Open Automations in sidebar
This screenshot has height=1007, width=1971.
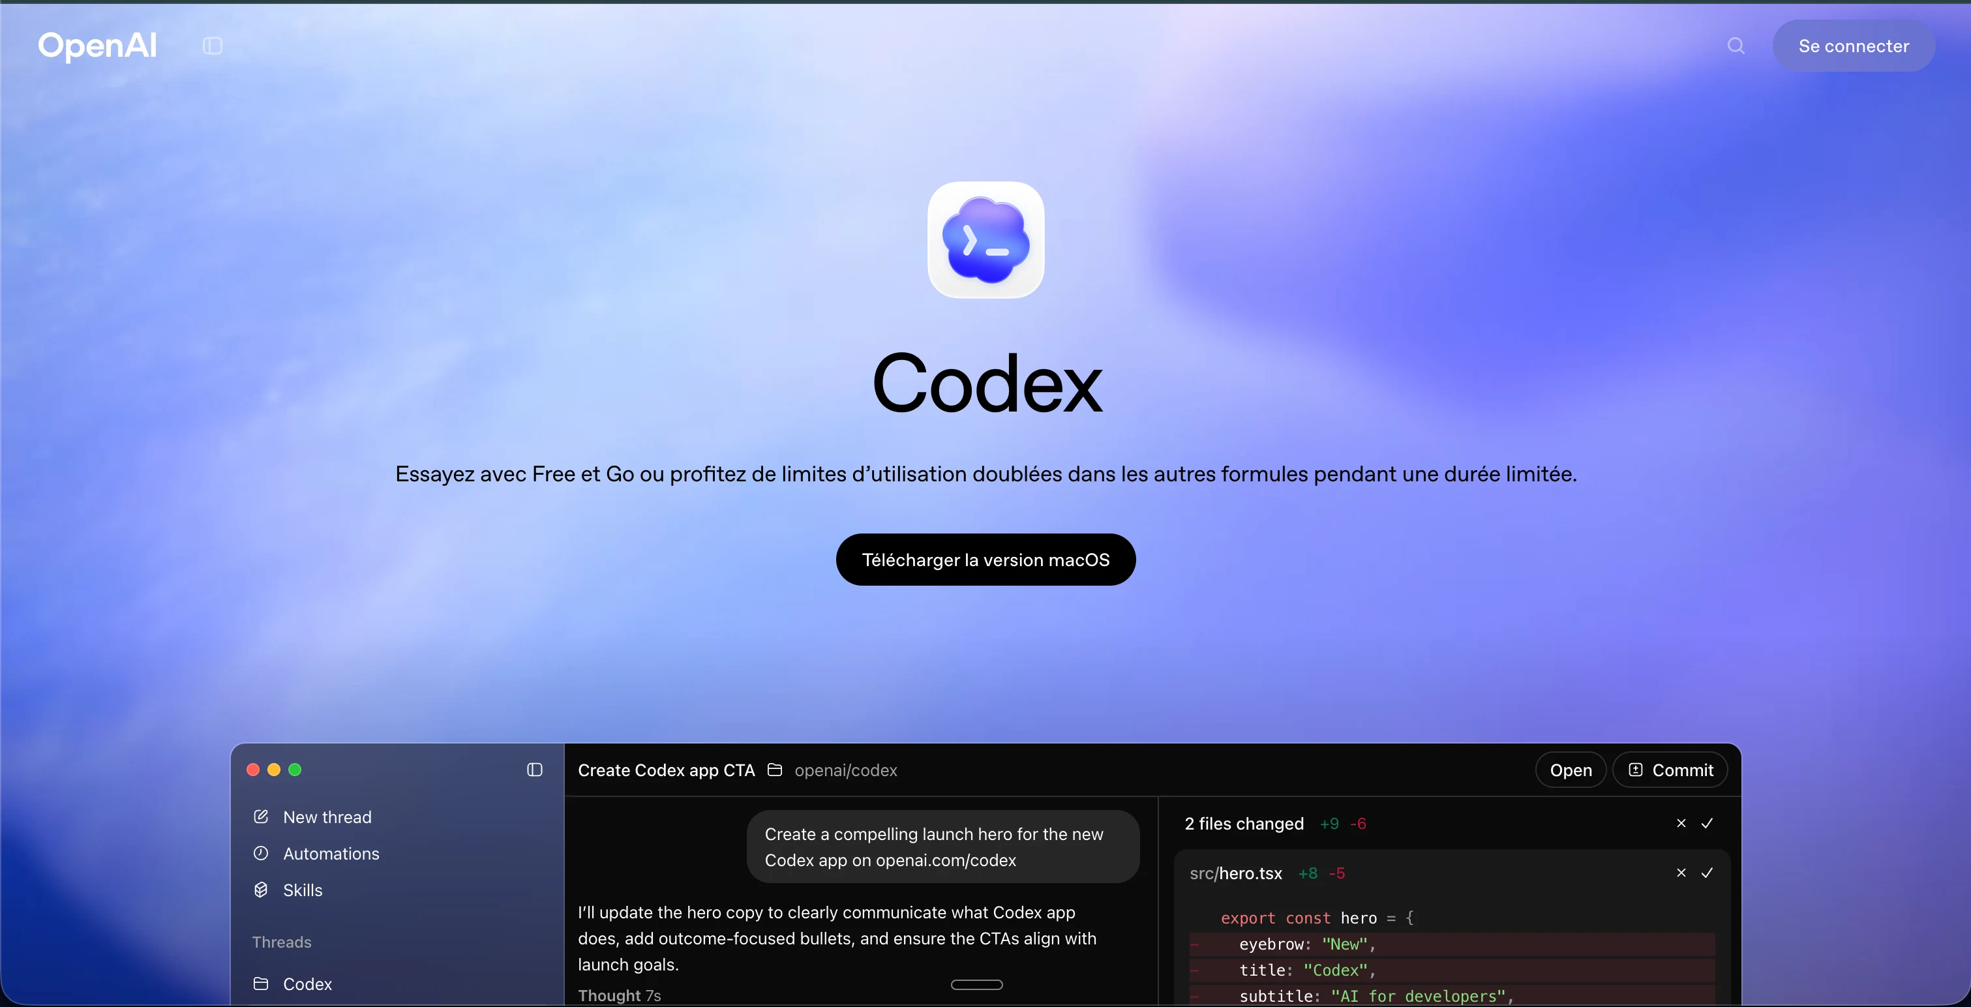point(331,853)
